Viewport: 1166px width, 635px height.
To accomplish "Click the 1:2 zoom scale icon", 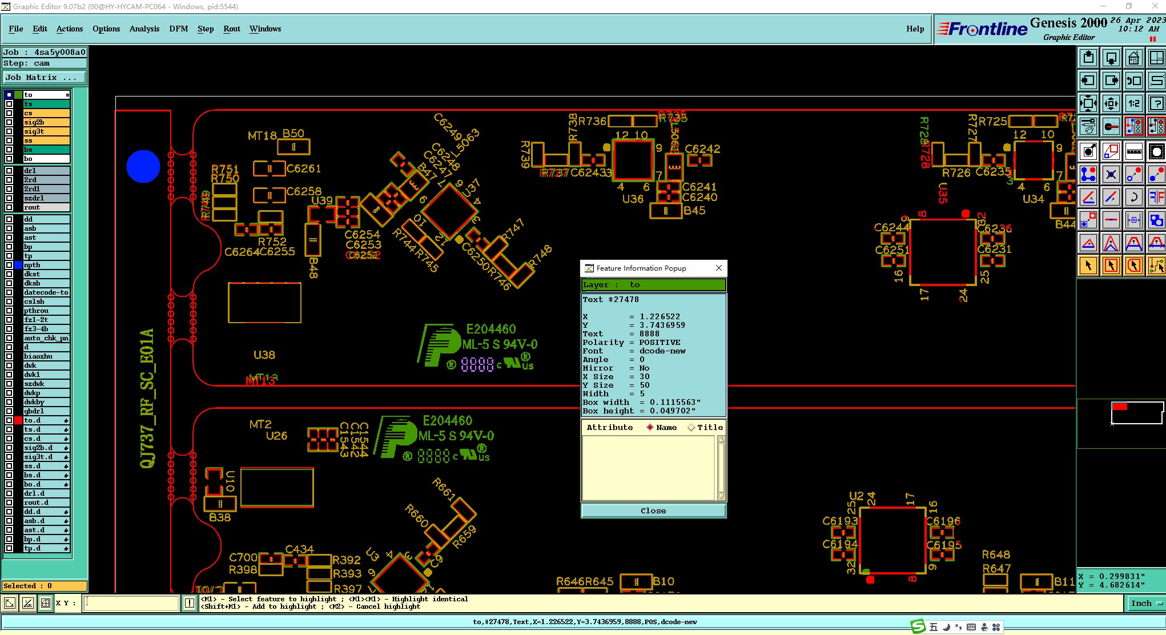I will [x=1133, y=103].
